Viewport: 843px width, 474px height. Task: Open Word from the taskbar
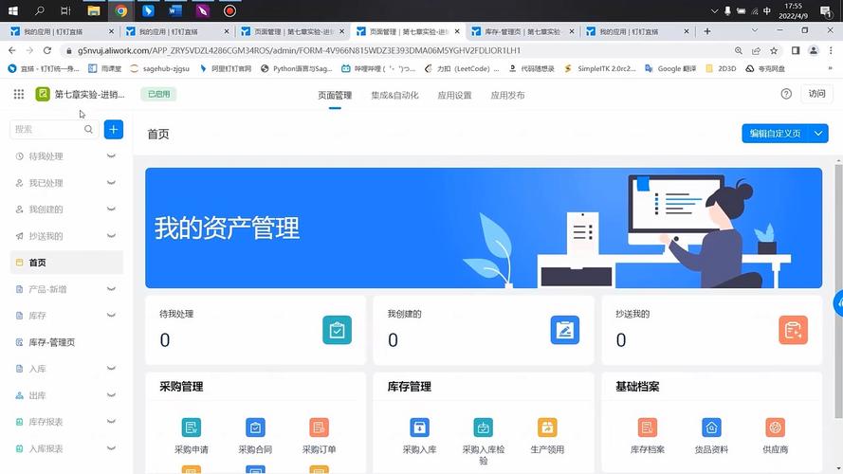[174, 10]
